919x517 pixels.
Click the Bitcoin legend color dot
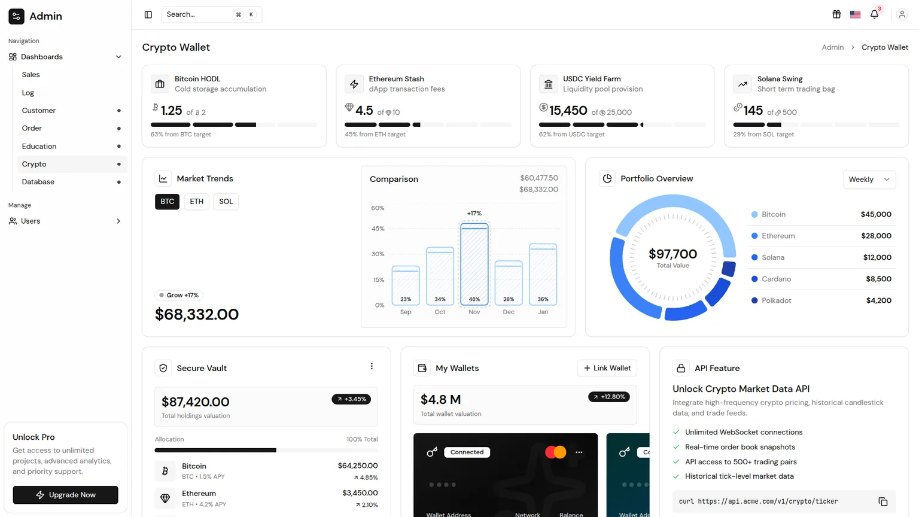754,214
